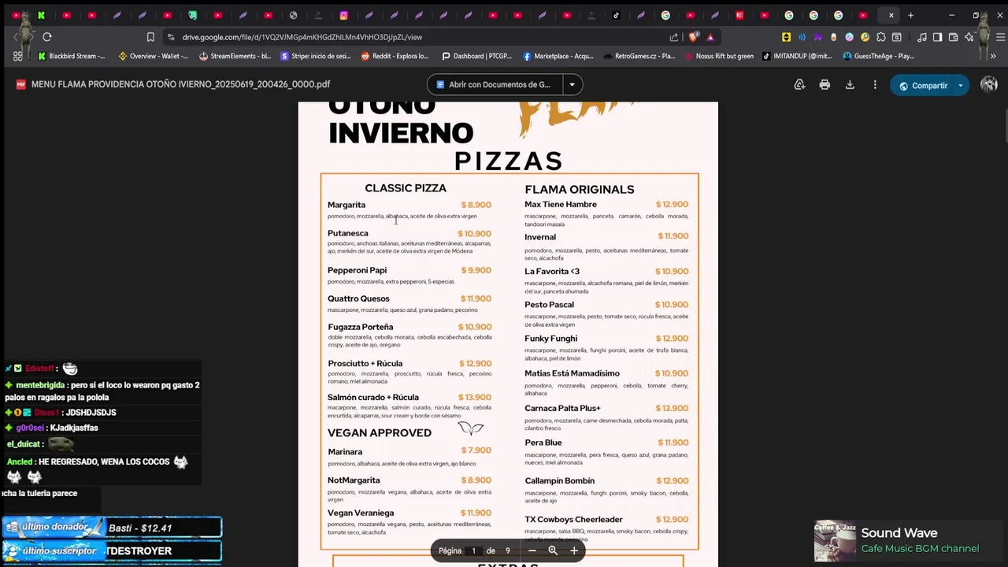Open the browser hamburger main menu

click(x=1000, y=37)
